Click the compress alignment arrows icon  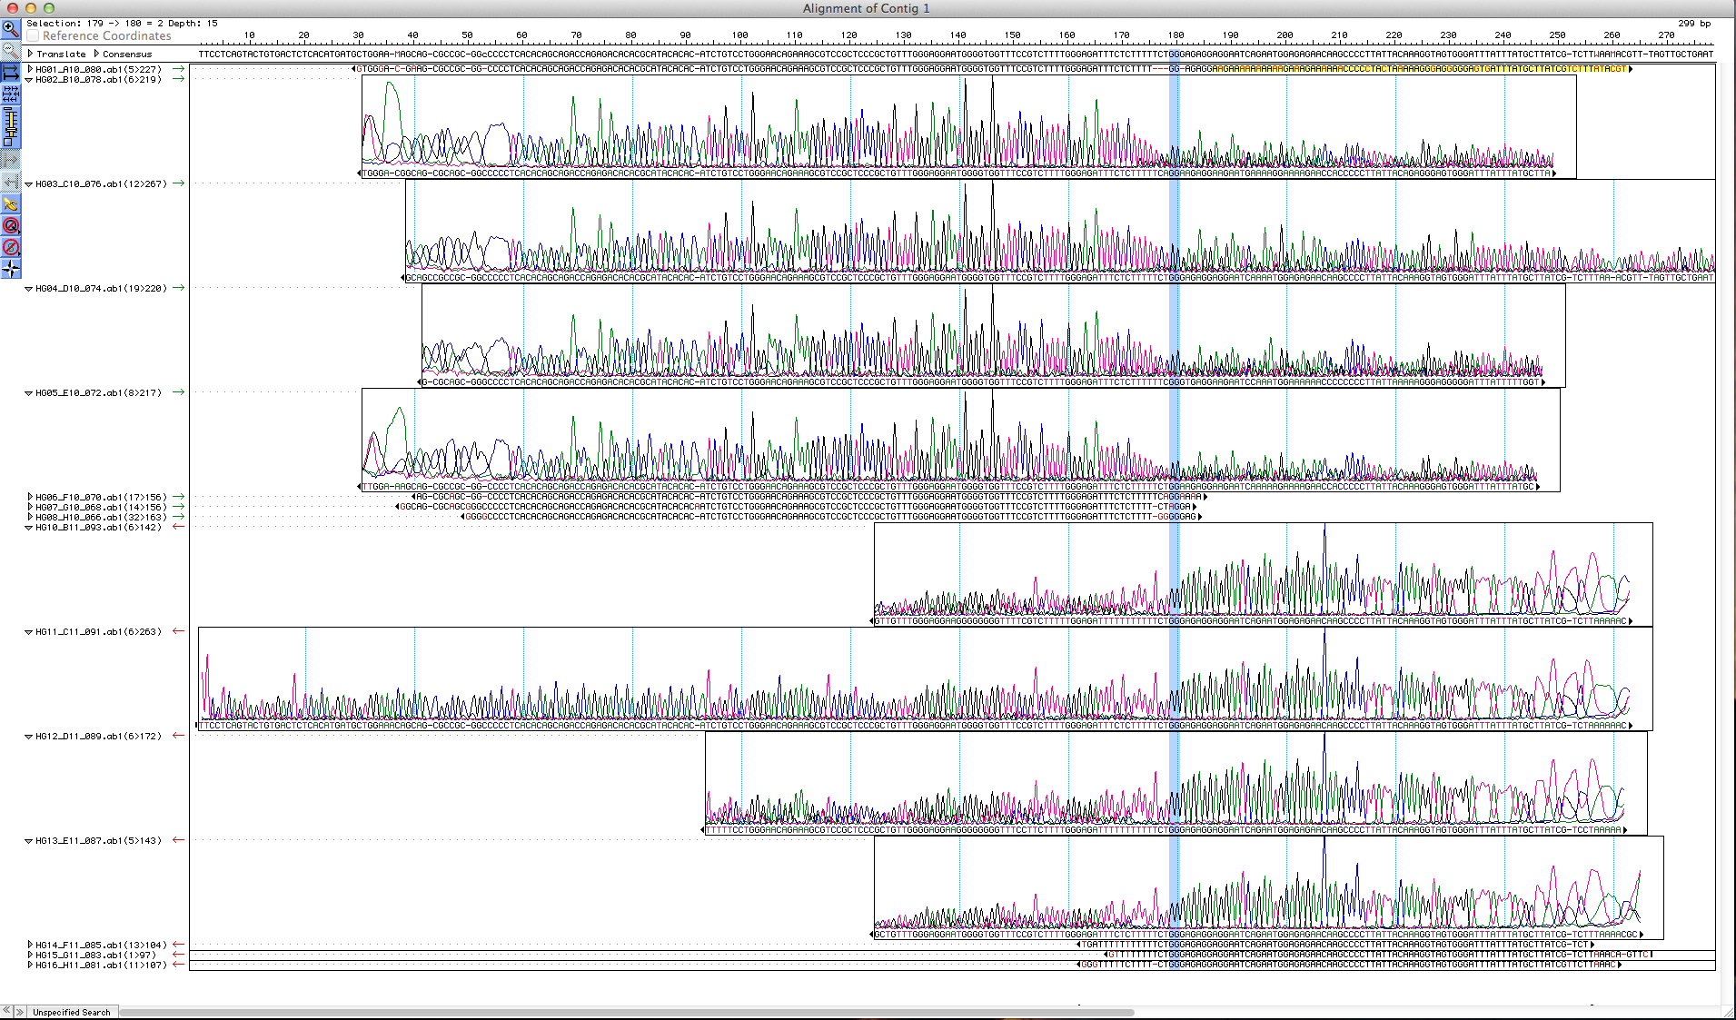[10, 94]
